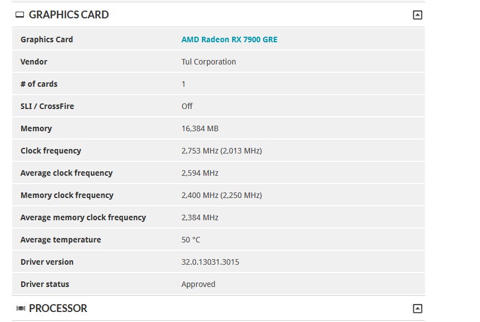The width and height of the screenshot is (480, 322).
Task: Click the Average temperature label
Action: click(61, 240)
